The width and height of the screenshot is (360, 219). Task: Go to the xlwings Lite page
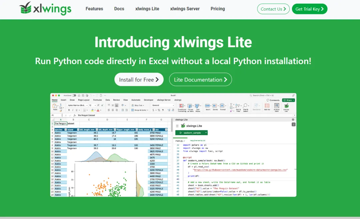tap(147, 9)
